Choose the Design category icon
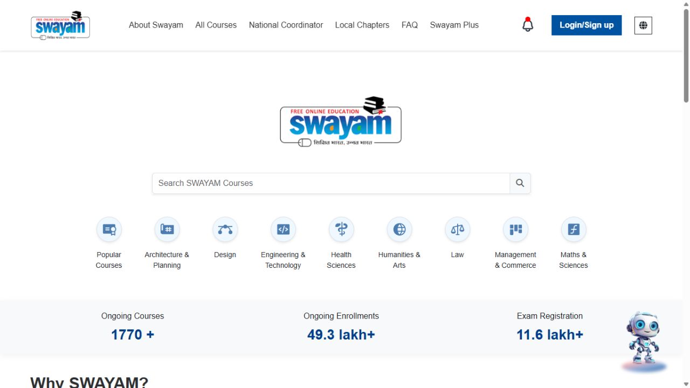Viewport: 690px width, 388px height. tap(225, 230)
